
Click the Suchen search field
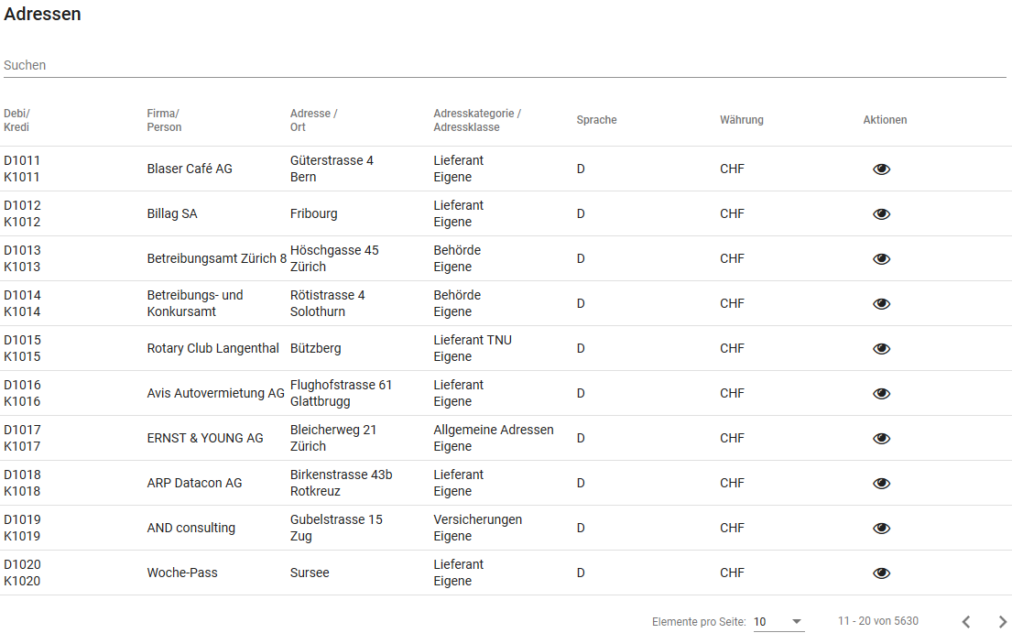pyautogui.click(x=504, y=66)
